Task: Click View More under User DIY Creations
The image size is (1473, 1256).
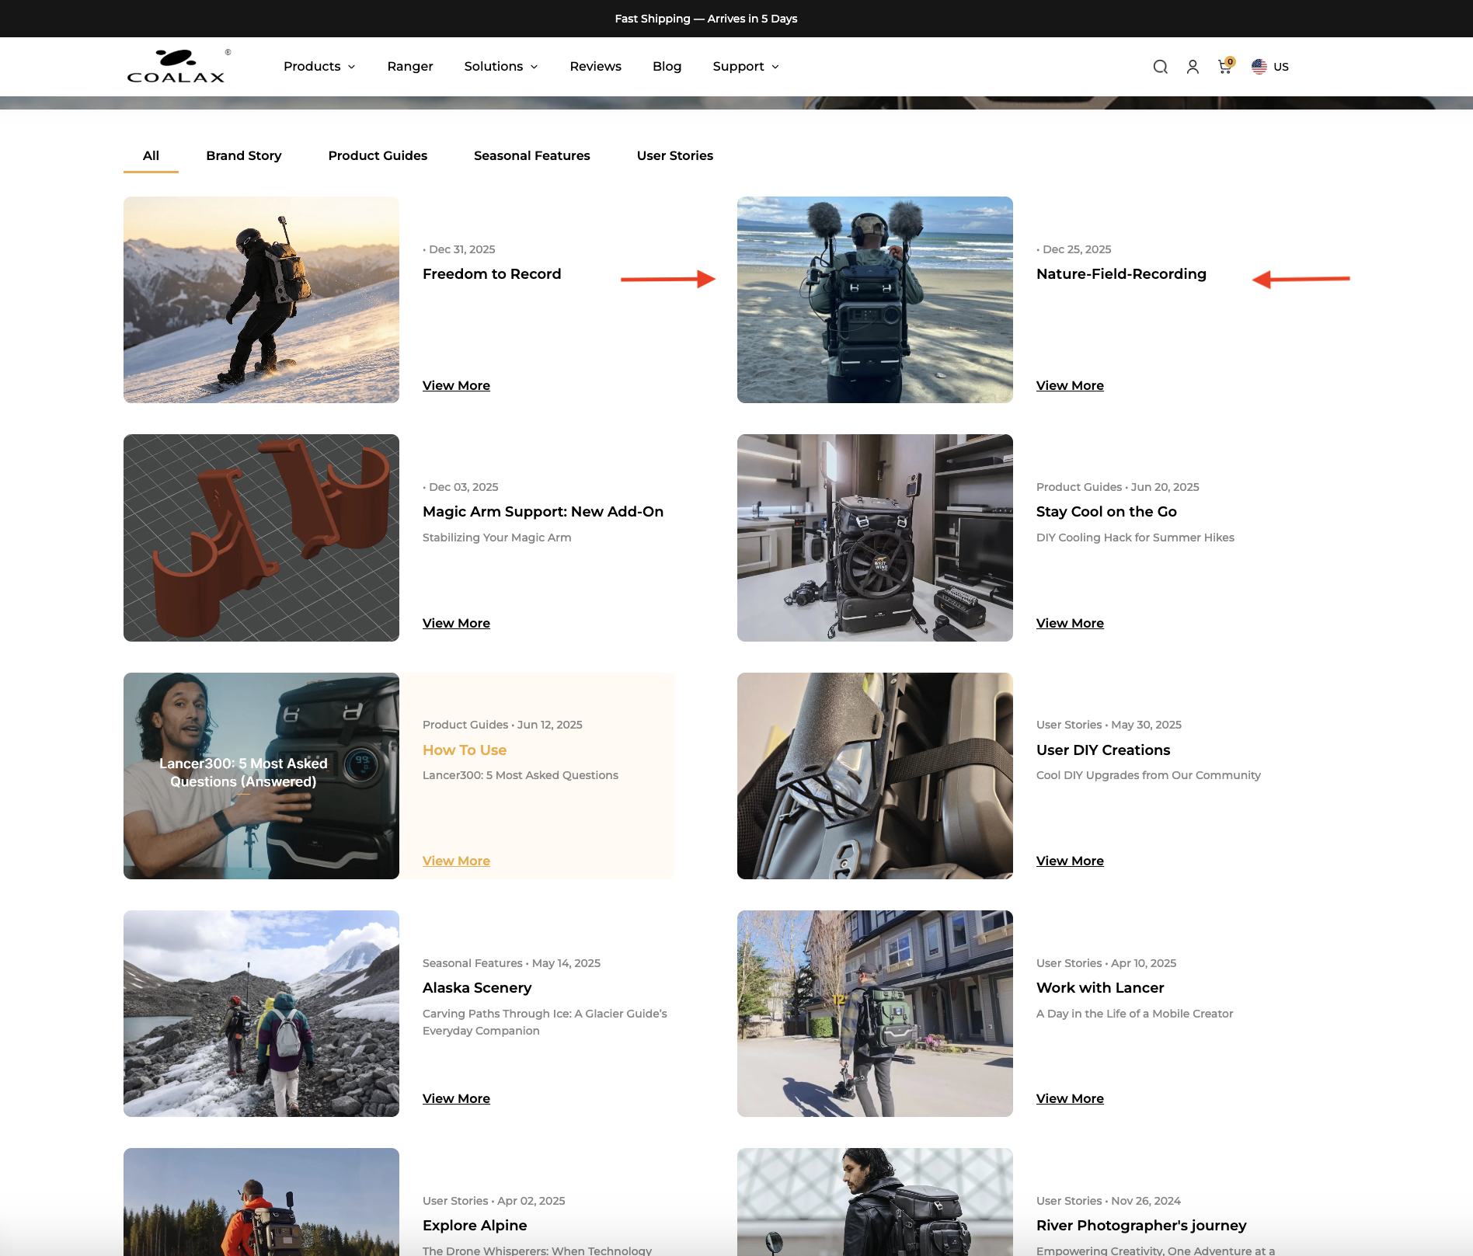Action: pyautogui.click(x=1070, y=861)
